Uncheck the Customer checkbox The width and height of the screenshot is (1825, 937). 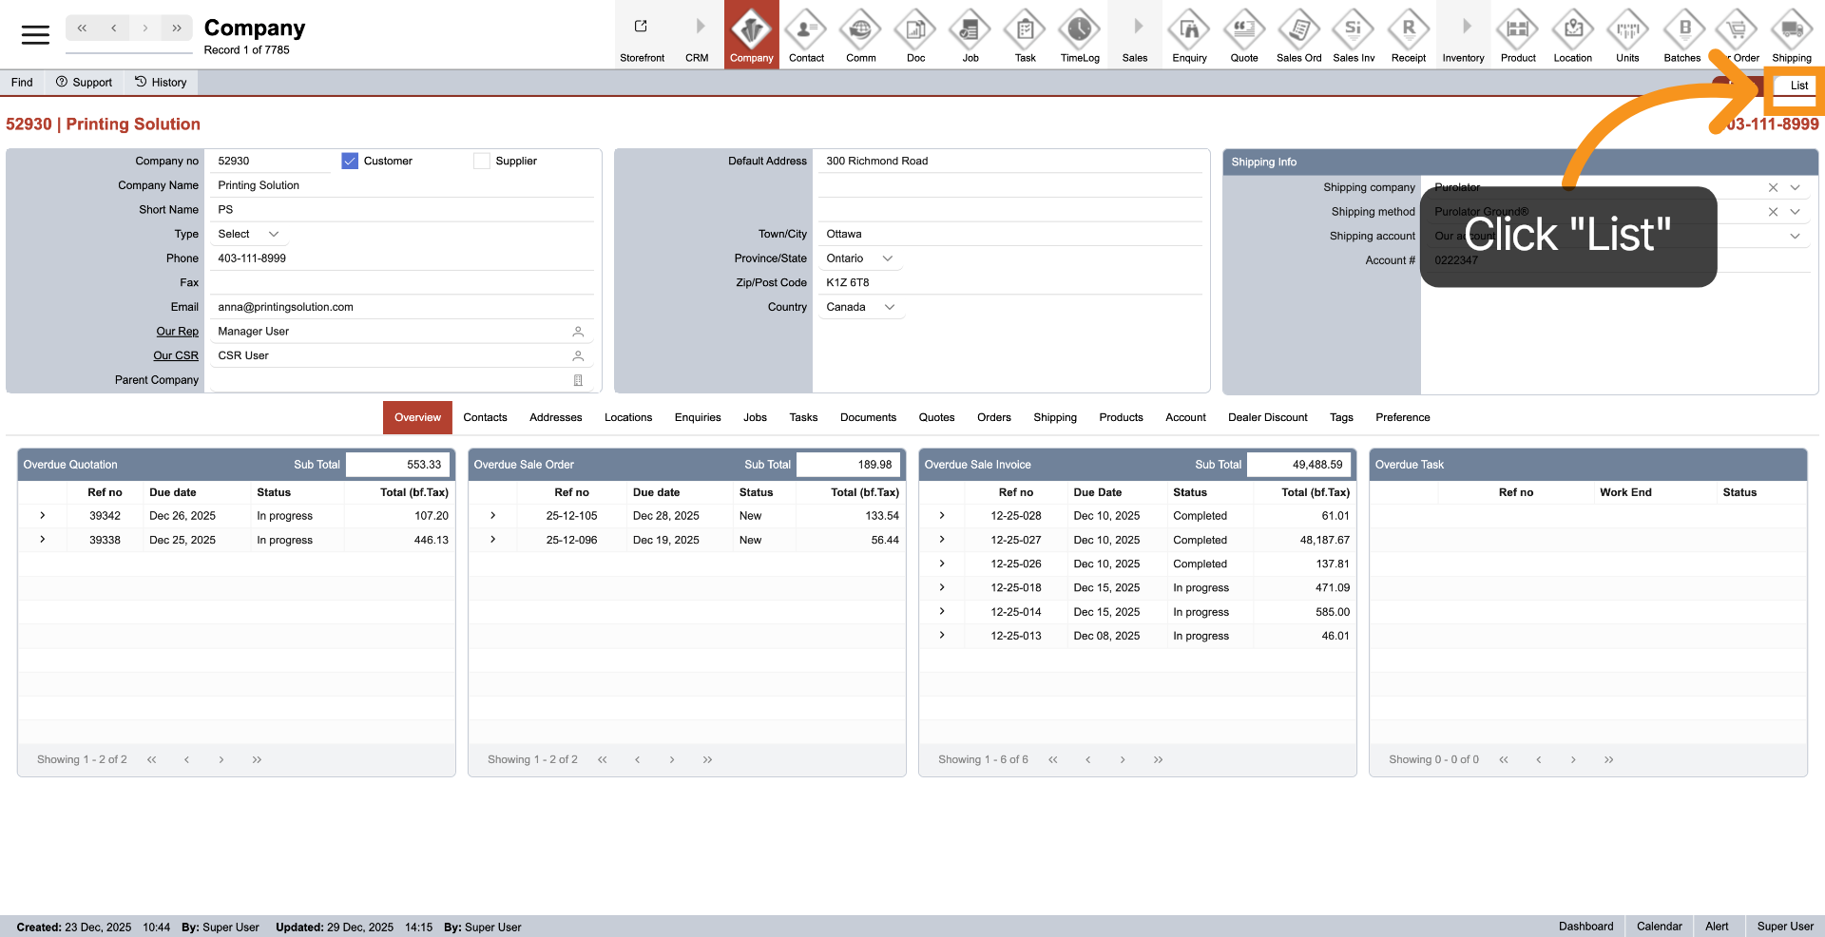350,162
